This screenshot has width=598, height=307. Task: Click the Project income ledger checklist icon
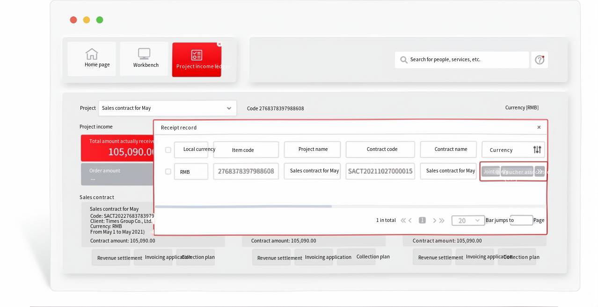tap(197, 55)
